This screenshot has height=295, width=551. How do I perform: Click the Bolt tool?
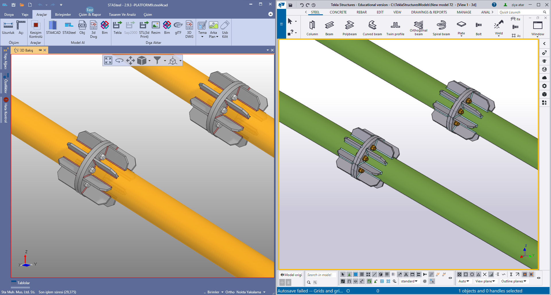[x=478, y=28]
